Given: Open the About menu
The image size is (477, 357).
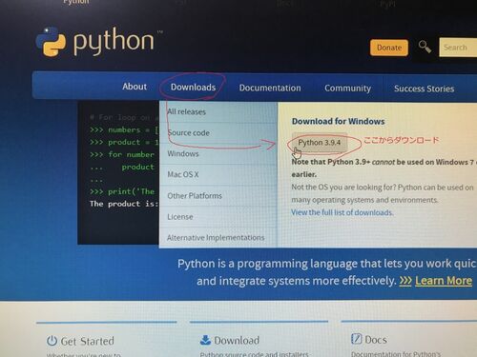Looking at the screenshot, I should tap(135, 87).
